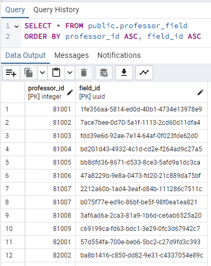Click the Add row button
This screenshot has height=266, width=211.
point(11,73)
